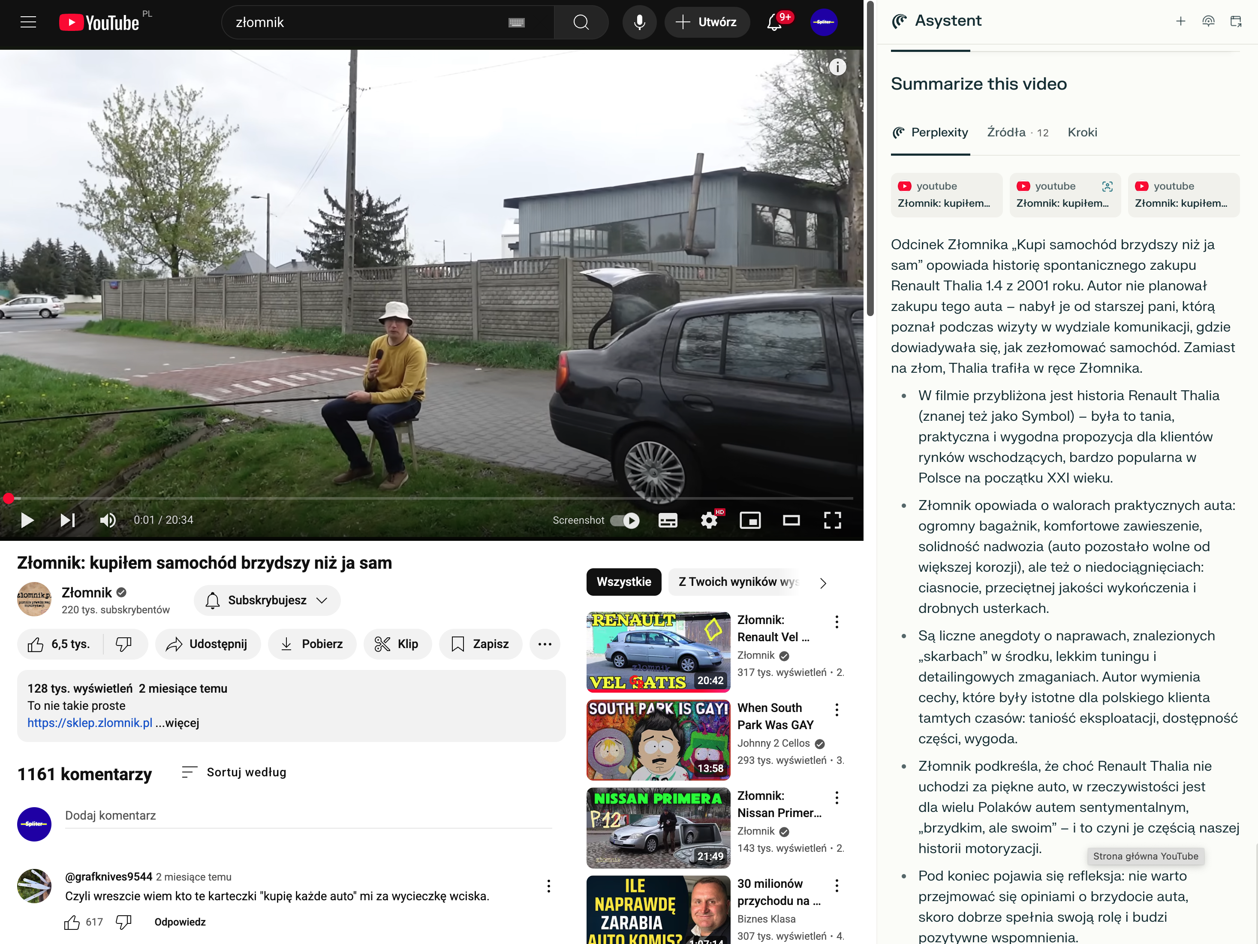Image resolution: width=1258 pixels, height=944 pixels.
Task: Enable miniplayer mode
Action: click(749, 520)
